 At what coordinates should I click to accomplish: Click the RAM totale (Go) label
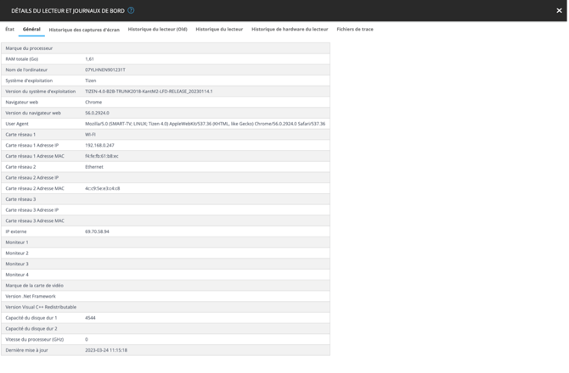(22, 59)
